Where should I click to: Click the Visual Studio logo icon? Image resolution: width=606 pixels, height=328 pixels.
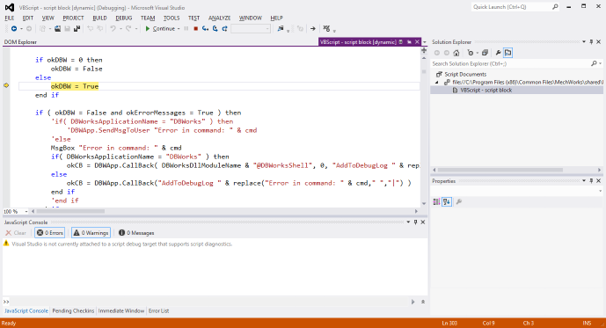[x=10, y=7]
